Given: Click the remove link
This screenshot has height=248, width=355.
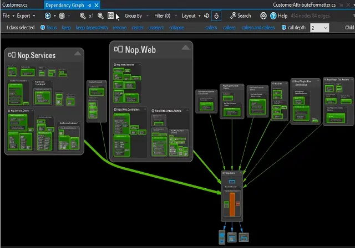Looking at the screenshot, I should [120, 28].
